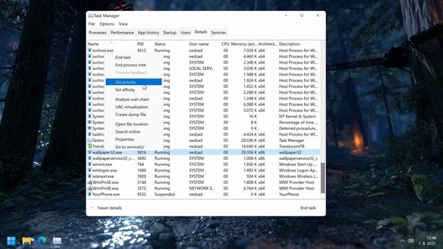Screen dimensions: 443x249
Task: Switch to the Performance tab
Action: tap(122, 33)
